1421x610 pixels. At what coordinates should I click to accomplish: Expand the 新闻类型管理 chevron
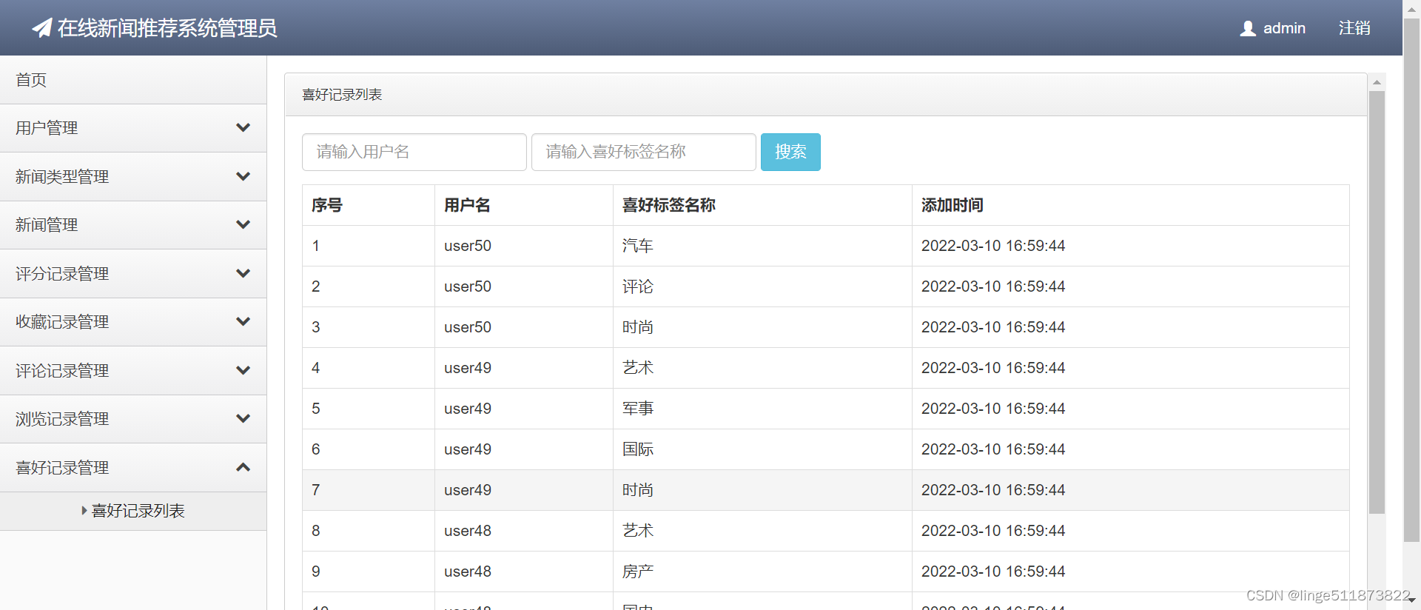click(243, 176)
